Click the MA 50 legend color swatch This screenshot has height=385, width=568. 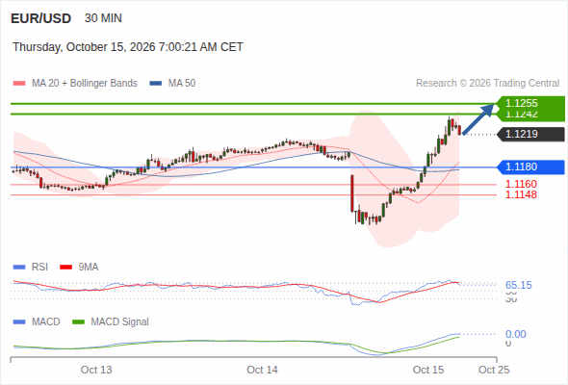156,84
